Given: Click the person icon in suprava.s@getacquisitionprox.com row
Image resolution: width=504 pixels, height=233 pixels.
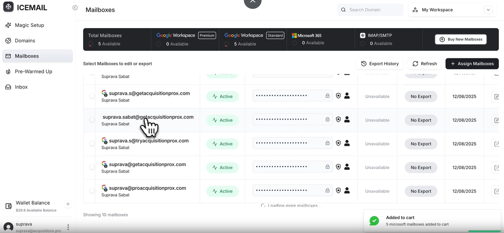Looking at the screenshot, I should 347,96.
